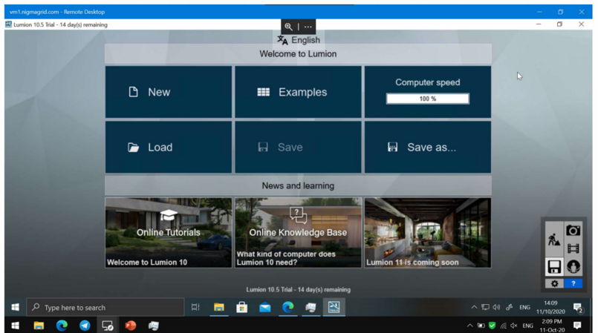The image size is (598, 333).
Task: Open File Explorer in remote taskbar
Action: click(219, 307)
